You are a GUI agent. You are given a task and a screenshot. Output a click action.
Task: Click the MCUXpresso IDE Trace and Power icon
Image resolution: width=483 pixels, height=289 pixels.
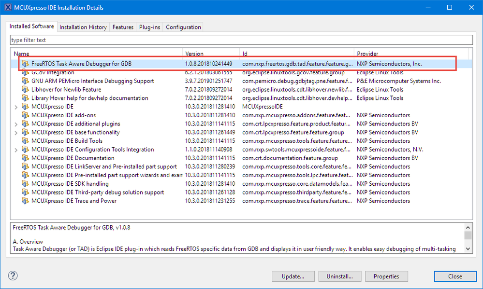click(x=25, y=201)
